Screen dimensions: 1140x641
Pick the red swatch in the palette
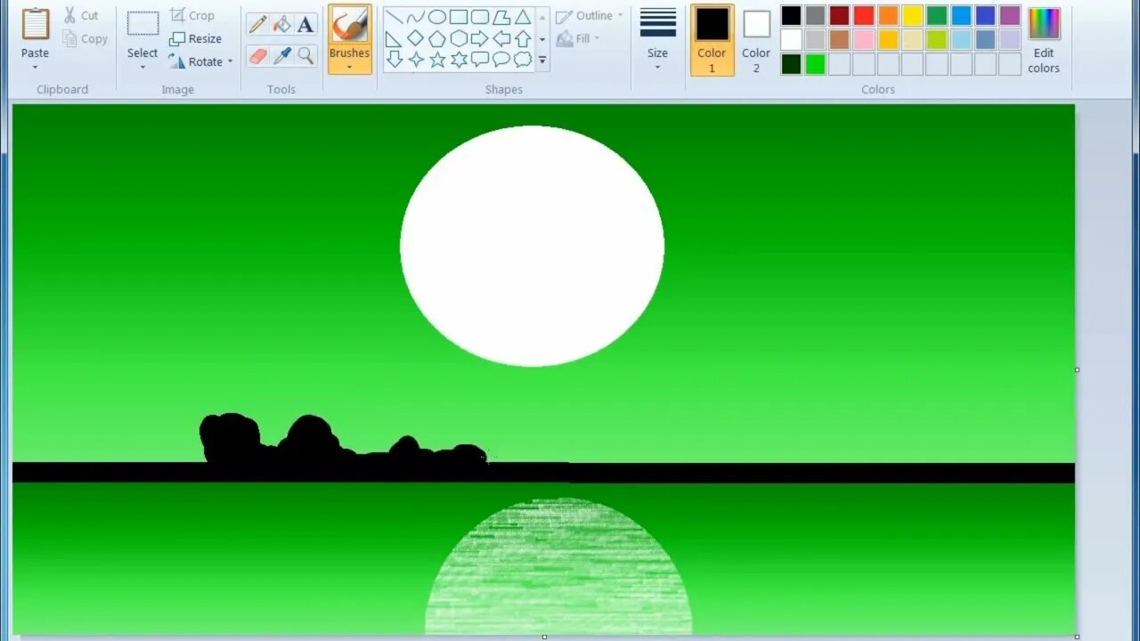click(x=864, y=15)
